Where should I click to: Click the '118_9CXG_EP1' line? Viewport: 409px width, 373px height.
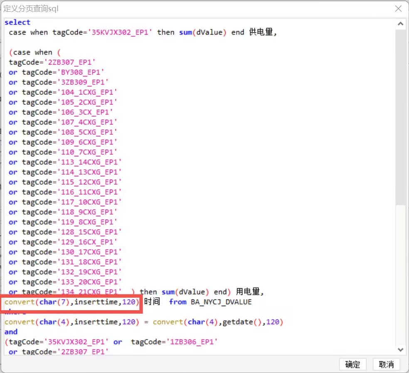click(x=63, y=212)
